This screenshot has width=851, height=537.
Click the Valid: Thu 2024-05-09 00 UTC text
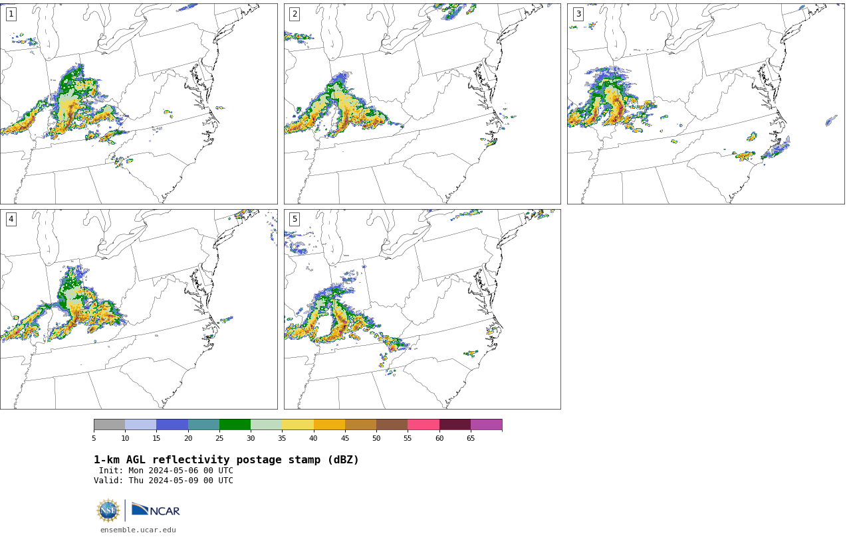coord(164,481)
